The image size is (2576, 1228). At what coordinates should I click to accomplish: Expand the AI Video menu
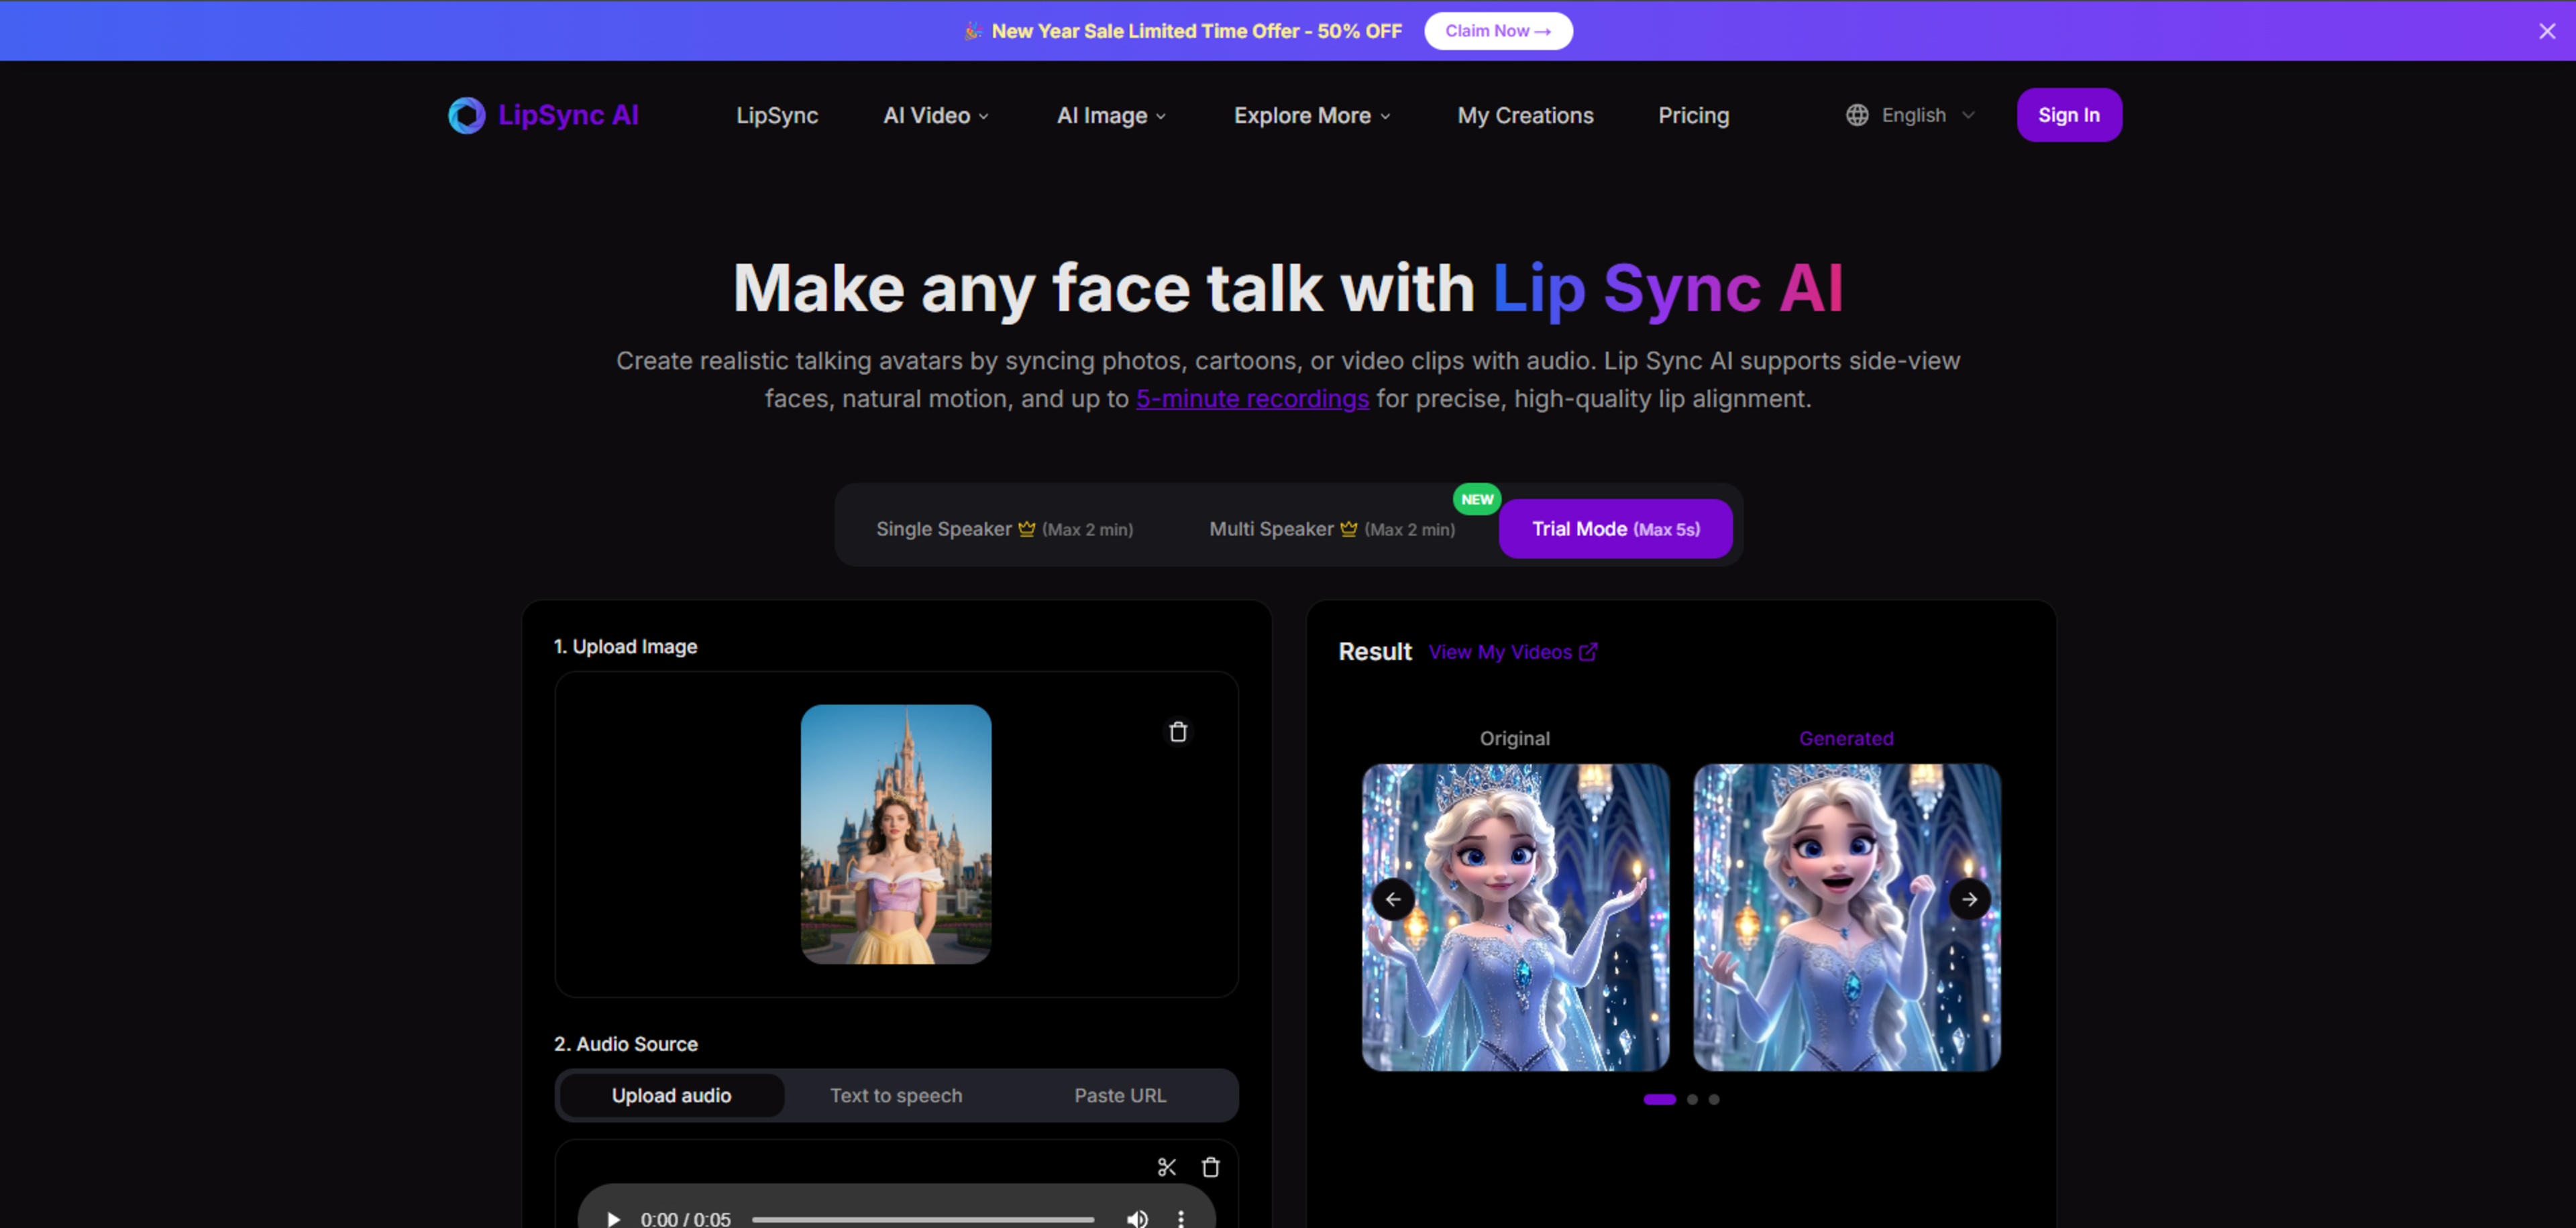click(x=936, y=115)
